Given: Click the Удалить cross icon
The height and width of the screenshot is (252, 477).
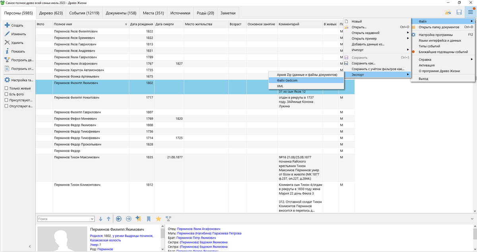Looking at the screenshot, I should click(7, 42).
